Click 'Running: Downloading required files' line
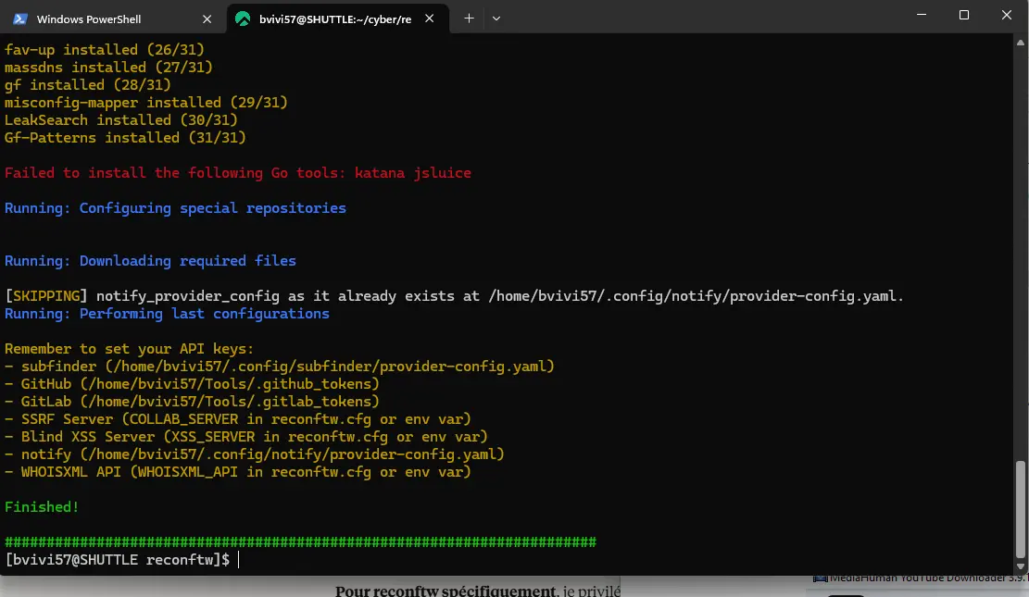The width and height of the screenshot is (1029, 597). coord(150,261)
